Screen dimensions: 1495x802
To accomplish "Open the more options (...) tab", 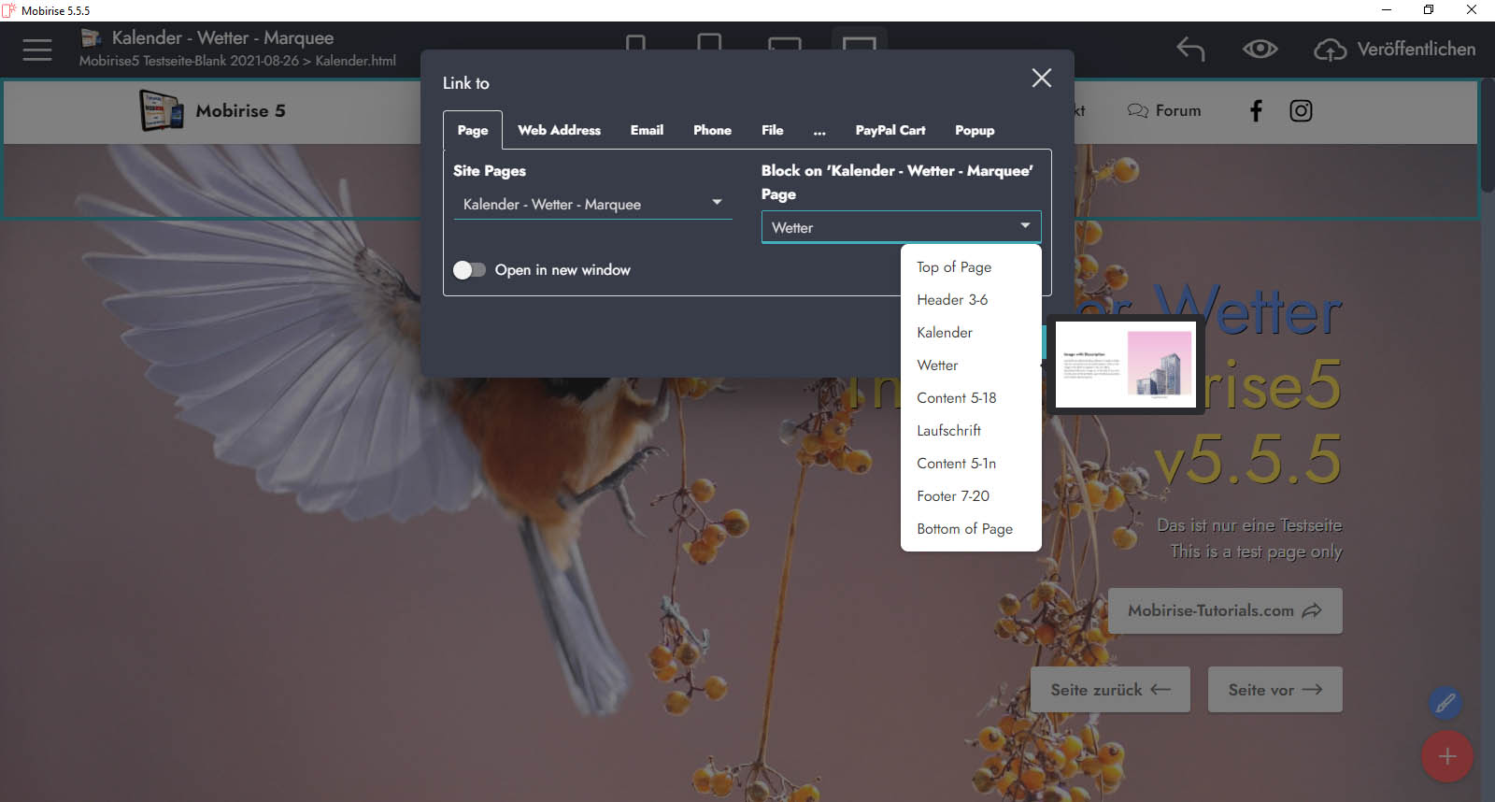I will [x=819, y=131].
